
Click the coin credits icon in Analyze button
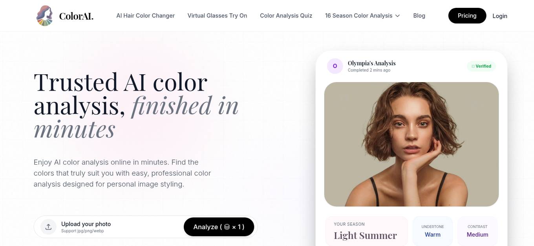[227, 227]
